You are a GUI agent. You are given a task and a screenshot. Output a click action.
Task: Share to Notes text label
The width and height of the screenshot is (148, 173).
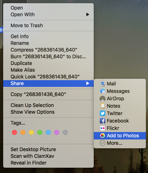click(x=113, y=106)
